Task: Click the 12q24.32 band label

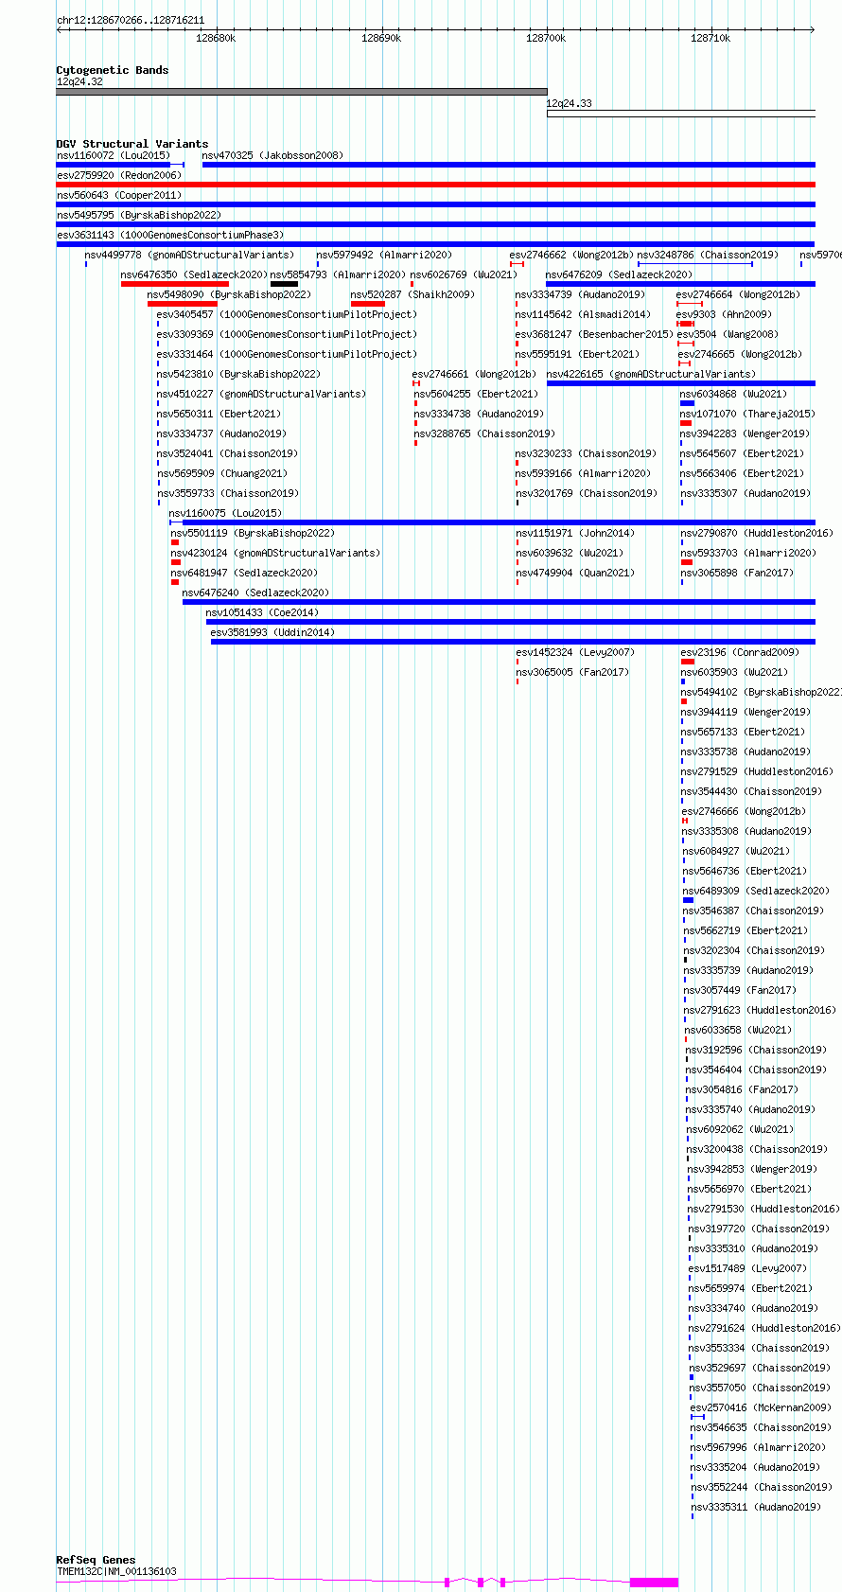Action: pos(80,81)
